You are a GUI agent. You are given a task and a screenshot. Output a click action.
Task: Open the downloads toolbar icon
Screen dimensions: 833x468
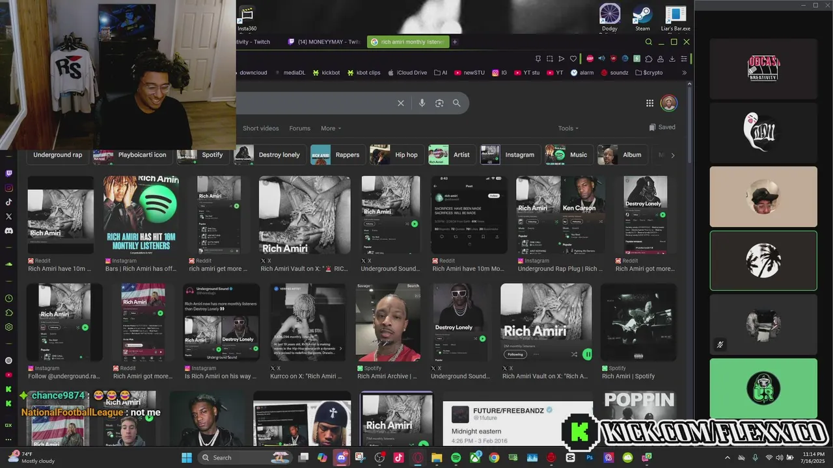[x=672, y=58]
